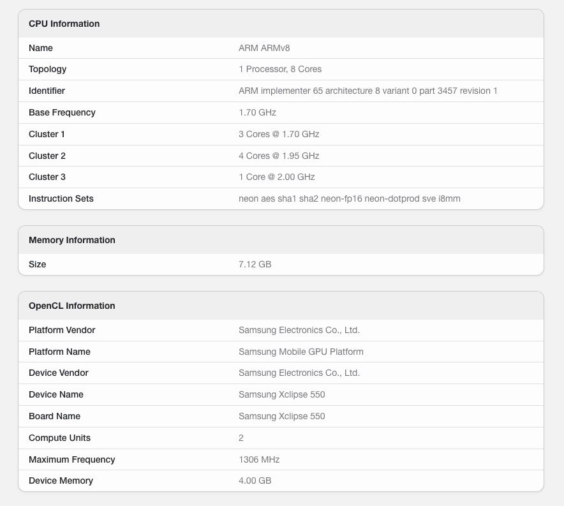The image size is (564, 506).
Task: Click the Device Memory label
Action: click(x=61, y=481)
